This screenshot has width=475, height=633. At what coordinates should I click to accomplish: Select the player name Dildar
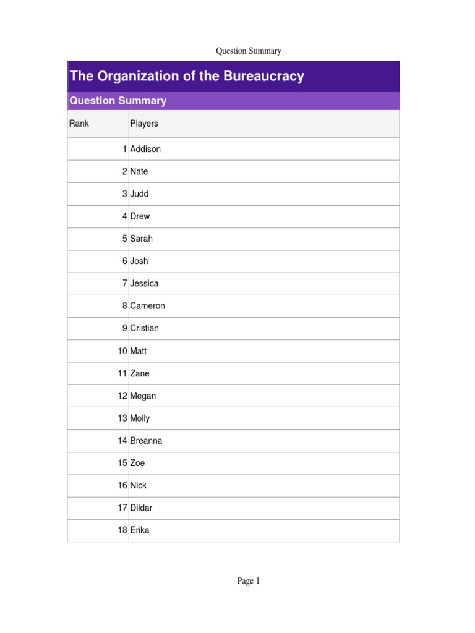(141, 508)
